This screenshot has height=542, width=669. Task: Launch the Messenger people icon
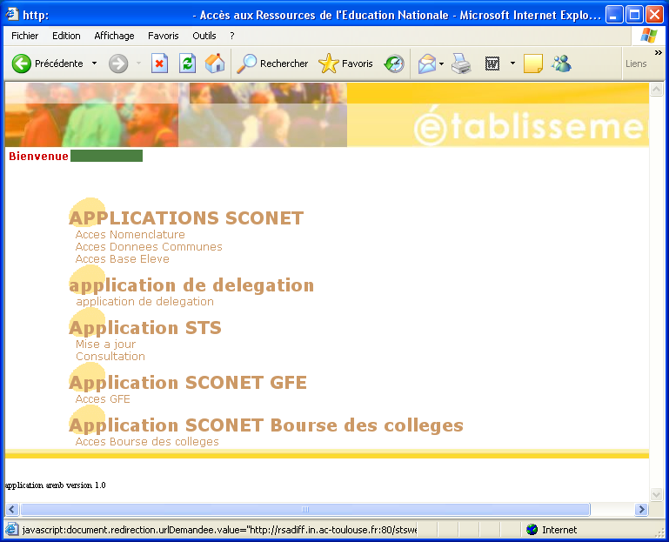tap(561, 64)
